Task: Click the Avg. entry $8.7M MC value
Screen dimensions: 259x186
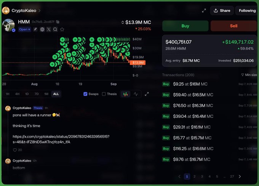Action: [191, 61]
